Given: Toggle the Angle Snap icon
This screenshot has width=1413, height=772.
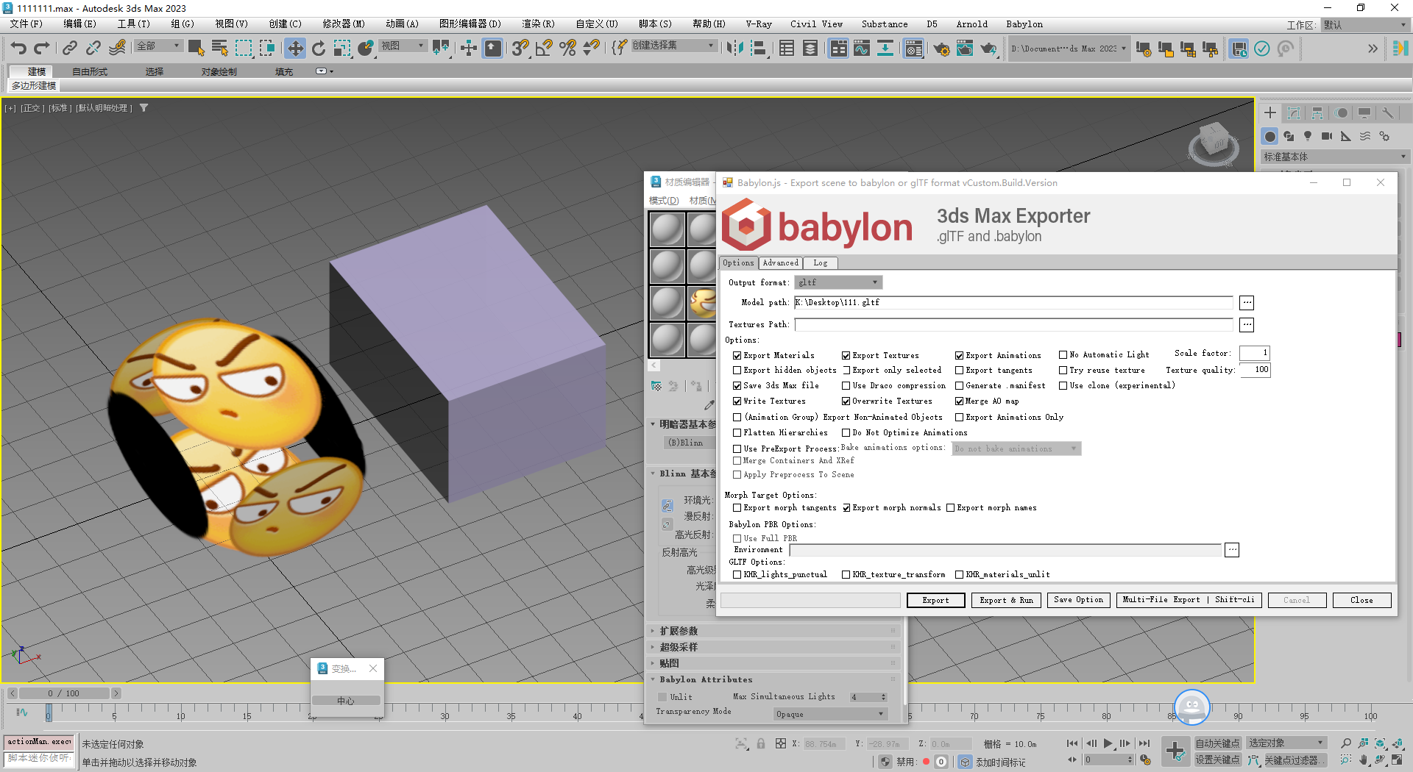Looking at the screenshot, I should tap(544, 49).
